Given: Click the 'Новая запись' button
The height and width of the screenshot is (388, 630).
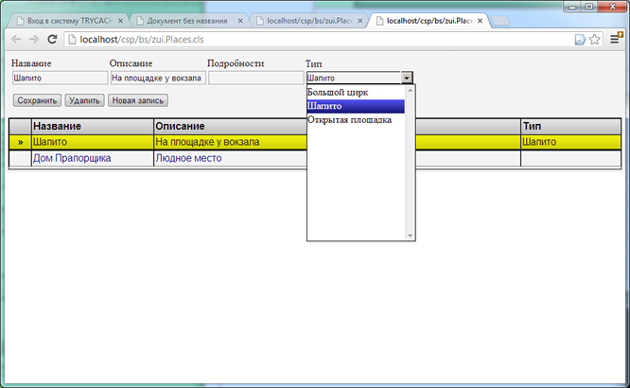Looking at the screenshot, I should [138, 100].
